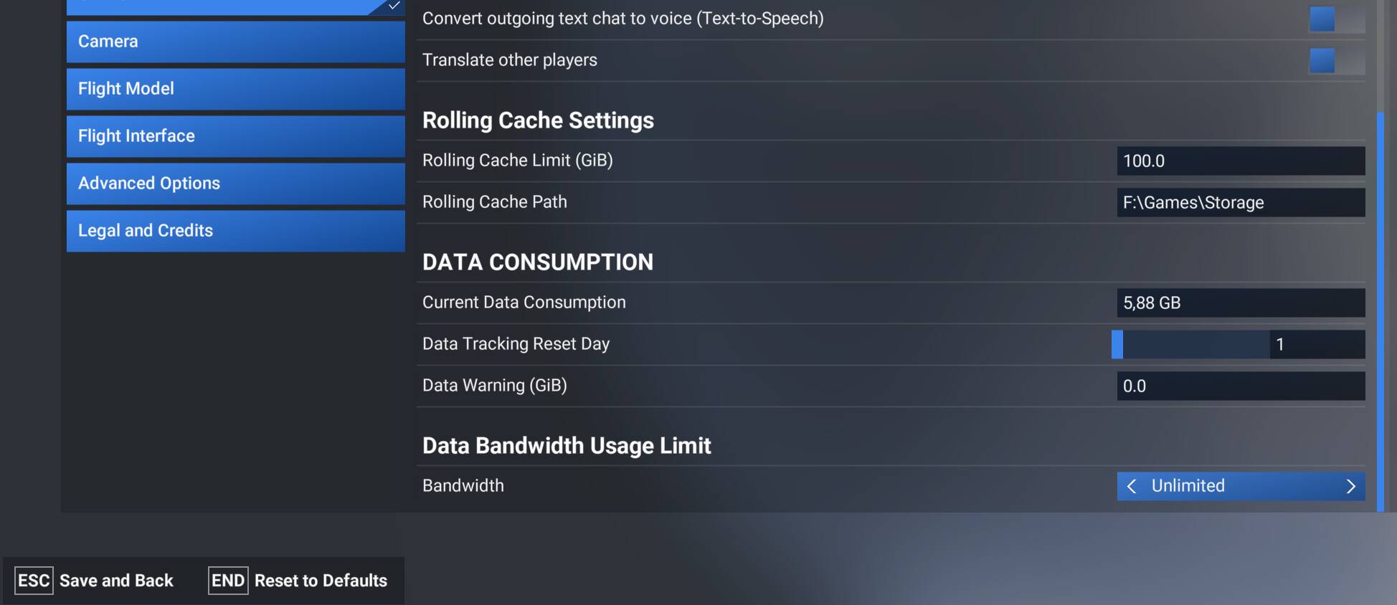Open Legal and Credits section
The width and height of the screenshot is (1397, 605).
tap(235, 231)
